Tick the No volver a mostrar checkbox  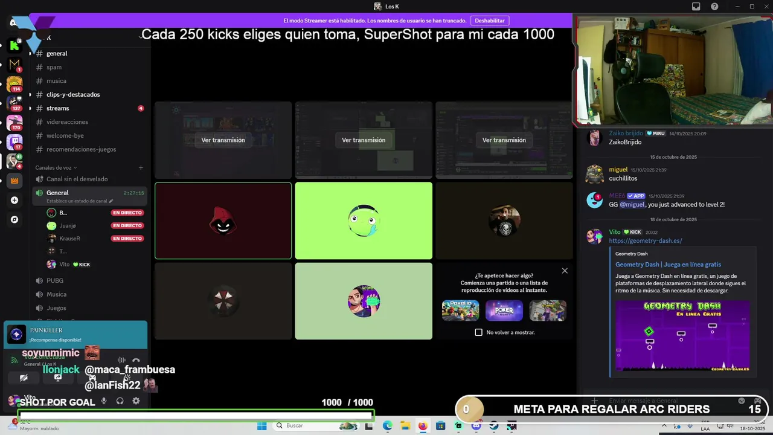coord(479,332)
